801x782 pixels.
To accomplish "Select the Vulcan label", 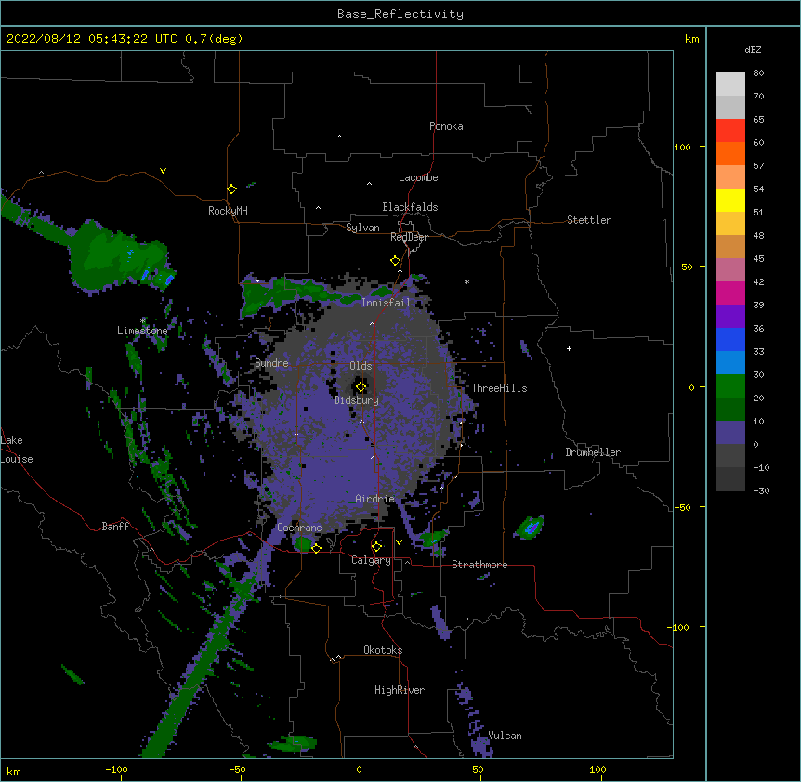I will tap(505, 736).
